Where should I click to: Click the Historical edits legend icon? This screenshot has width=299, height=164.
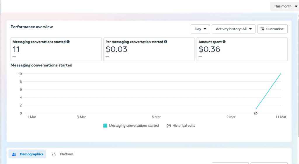pos(168,126)
